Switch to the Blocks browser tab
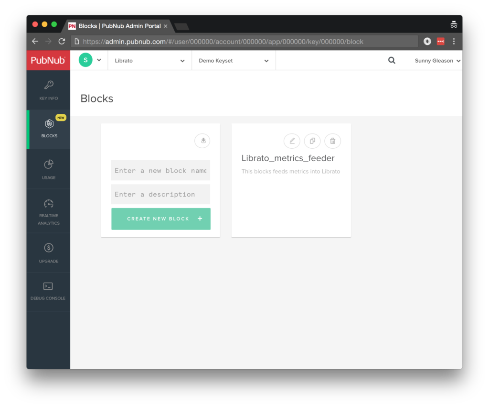489x407 pixels. click(117, 26)
